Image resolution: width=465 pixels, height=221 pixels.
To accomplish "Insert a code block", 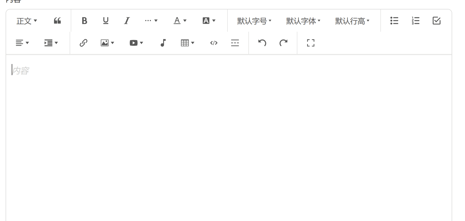I will (214, 43).
